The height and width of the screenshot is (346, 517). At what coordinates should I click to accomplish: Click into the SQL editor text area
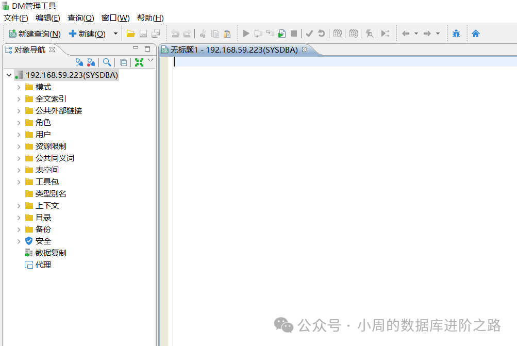[344, 201]
